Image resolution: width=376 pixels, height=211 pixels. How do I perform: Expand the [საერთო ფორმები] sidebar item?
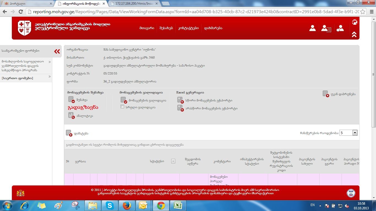coord(50,77)
